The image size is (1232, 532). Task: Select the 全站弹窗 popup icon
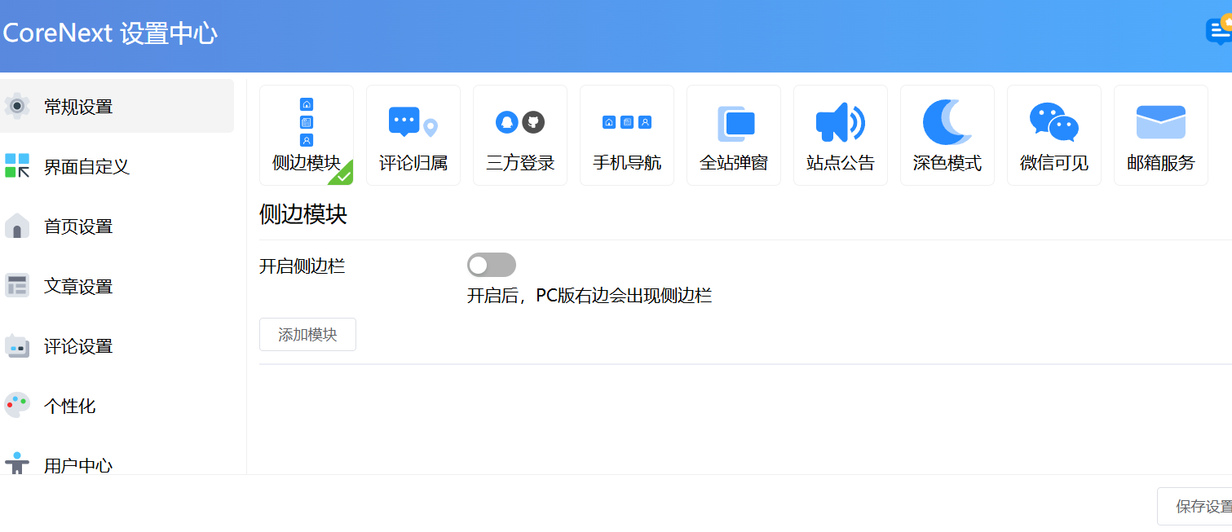(x=734, y=123)
